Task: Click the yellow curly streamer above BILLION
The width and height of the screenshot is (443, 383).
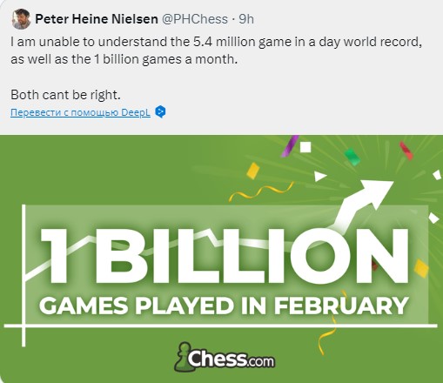Action: pyautogui.click(x=261, y=191)
